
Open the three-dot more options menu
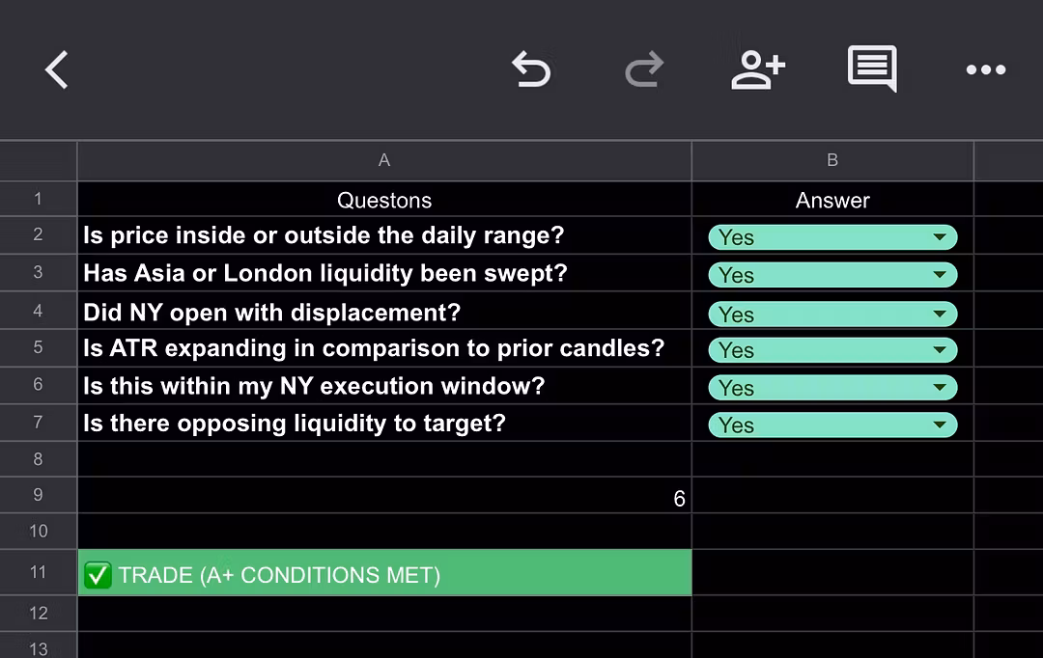[985, 70]
